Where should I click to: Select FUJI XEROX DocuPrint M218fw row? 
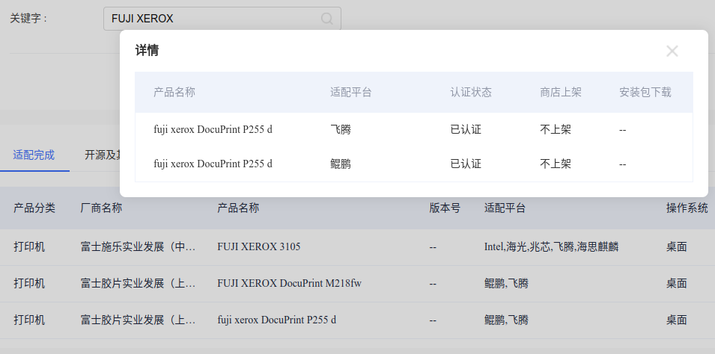[358, 284]
